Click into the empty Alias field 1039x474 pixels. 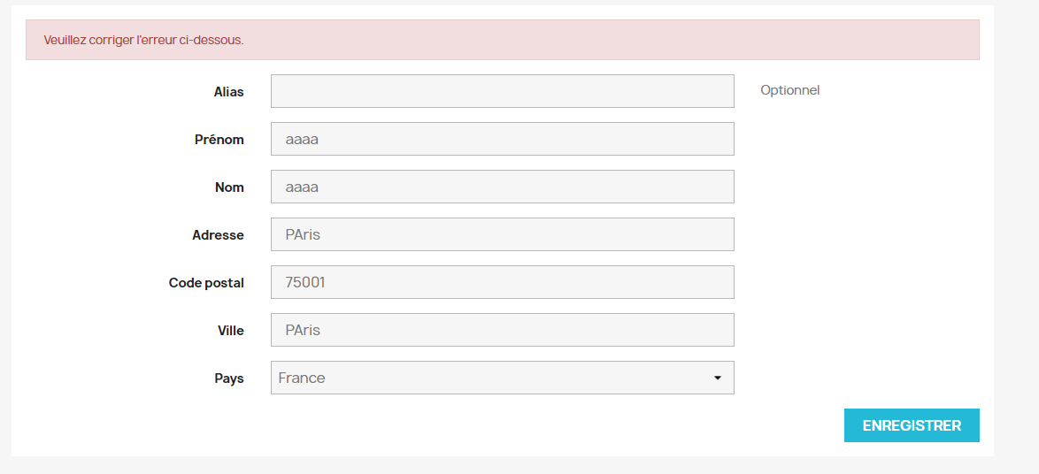502,91
